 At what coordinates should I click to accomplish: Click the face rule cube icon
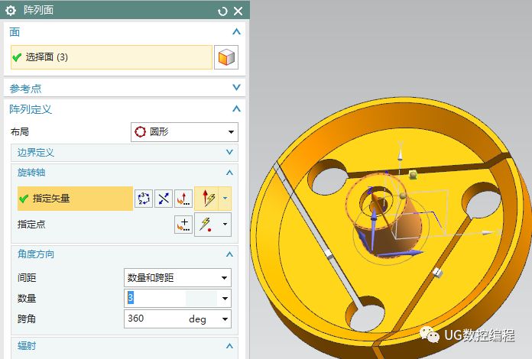[x=225, y=57]
